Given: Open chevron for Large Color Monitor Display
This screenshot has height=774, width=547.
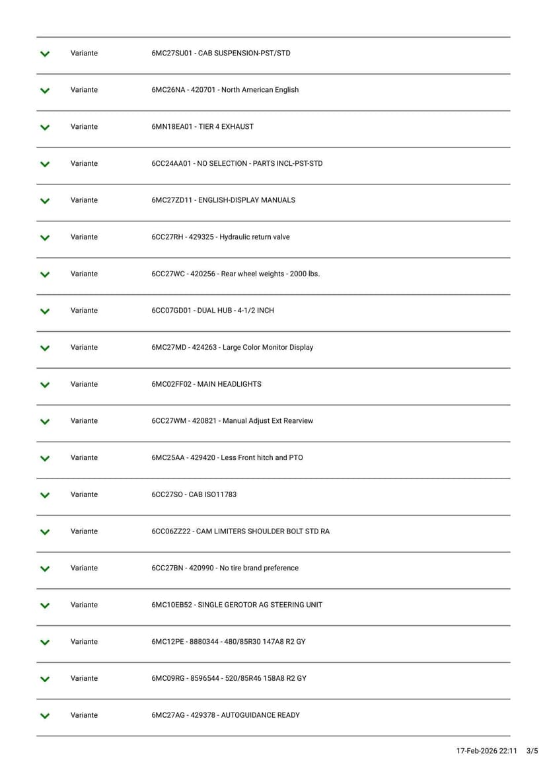Looking at the screenshot, I should pos(45,348).
